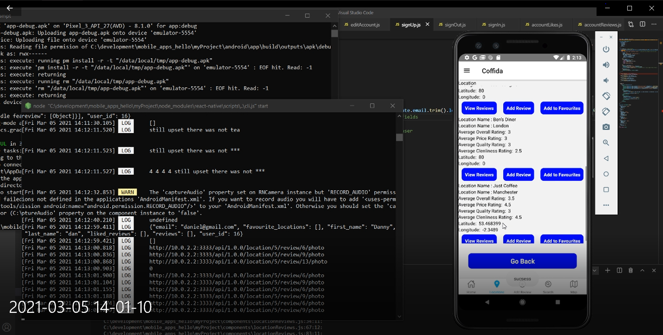
Task: Open the emulator extended controls (three dots)
Action: click(x=606, y=205)
